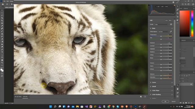Select the Clone Stamp tool

[2, 34]
